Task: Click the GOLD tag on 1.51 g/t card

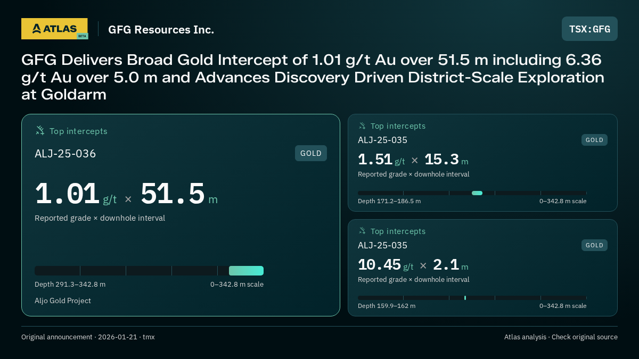Action: click(x=594, y=140)
